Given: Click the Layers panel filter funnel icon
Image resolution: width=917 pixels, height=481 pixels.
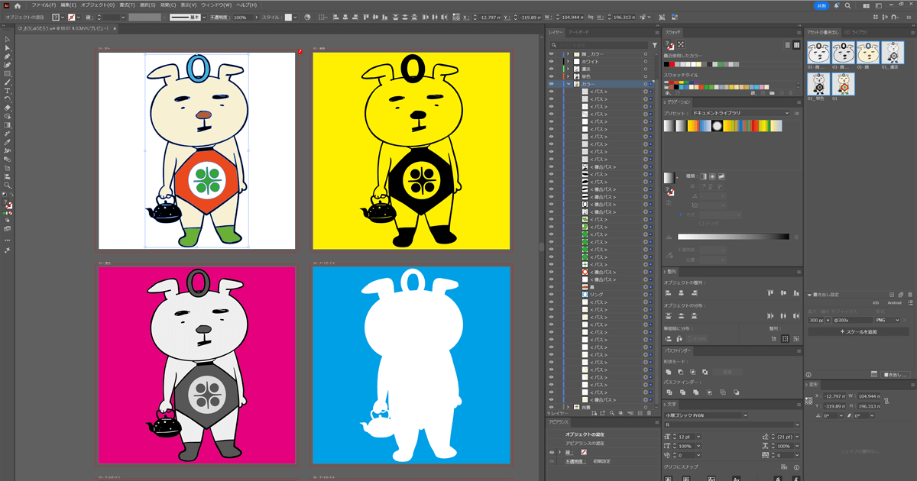Looking at the screenshot, I should (654, 45).
